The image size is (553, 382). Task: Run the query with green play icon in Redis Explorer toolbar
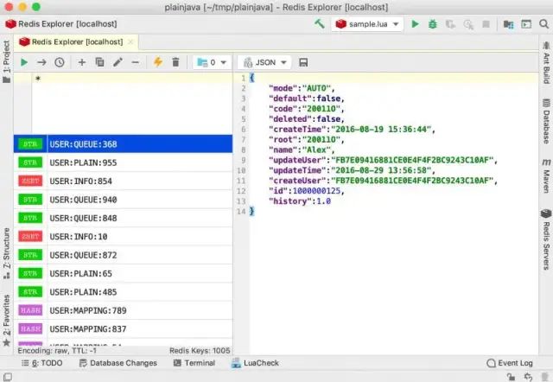[24, 62]
